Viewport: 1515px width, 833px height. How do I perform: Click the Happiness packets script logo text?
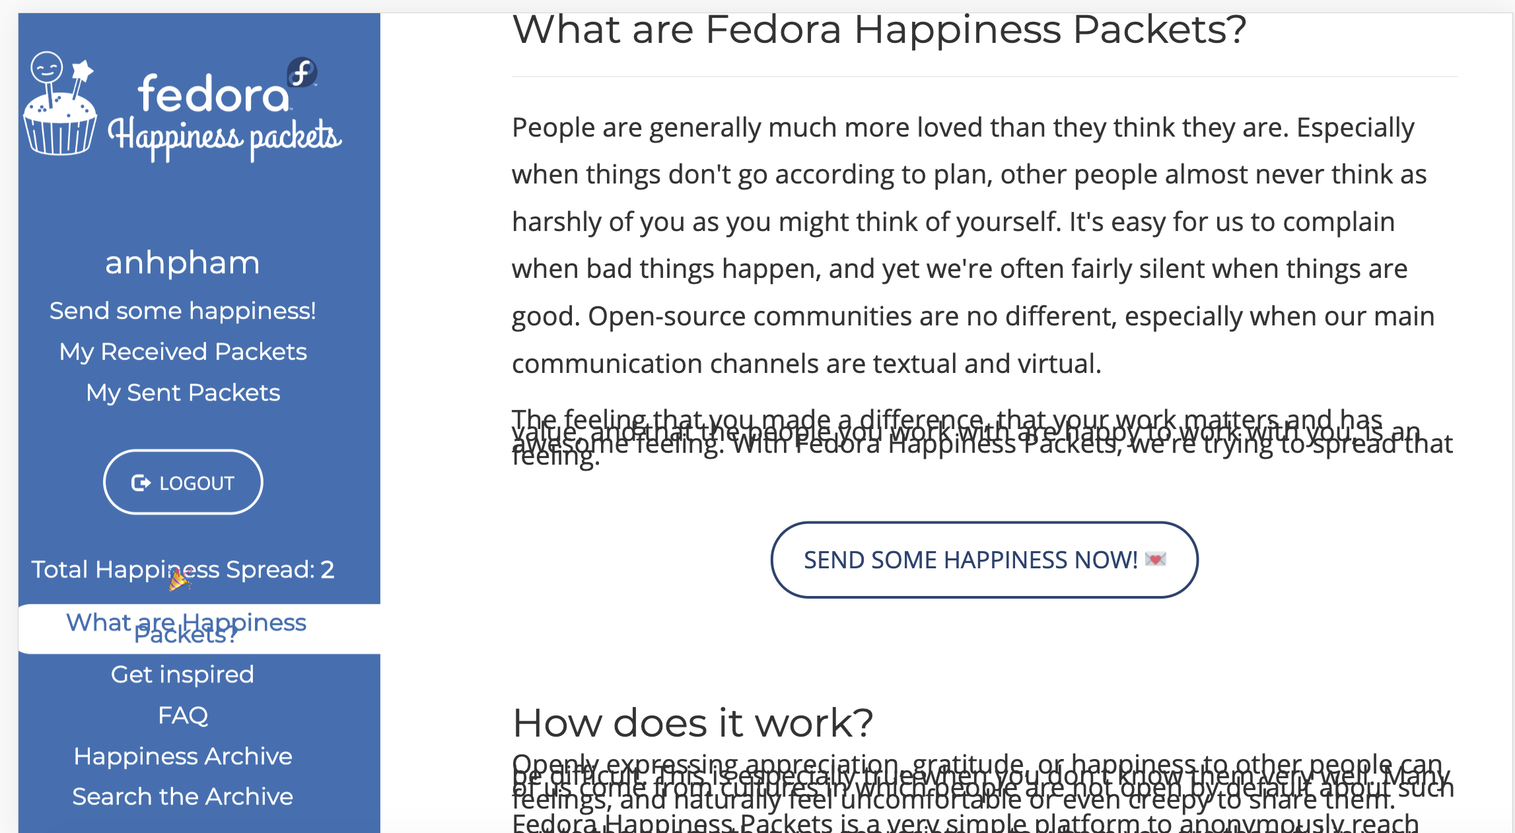pyautogui.click(x=225, y=138)
